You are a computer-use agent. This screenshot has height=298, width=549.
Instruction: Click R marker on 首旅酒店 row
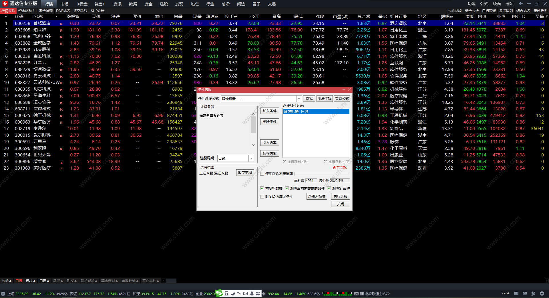click(61, 24)
